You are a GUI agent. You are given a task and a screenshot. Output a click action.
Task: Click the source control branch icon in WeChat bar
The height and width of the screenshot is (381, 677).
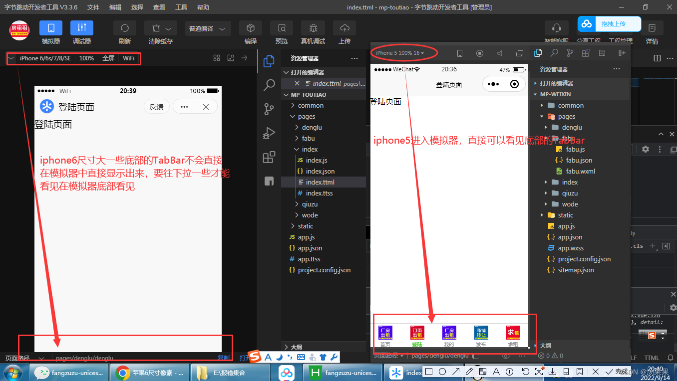(570, 53)
